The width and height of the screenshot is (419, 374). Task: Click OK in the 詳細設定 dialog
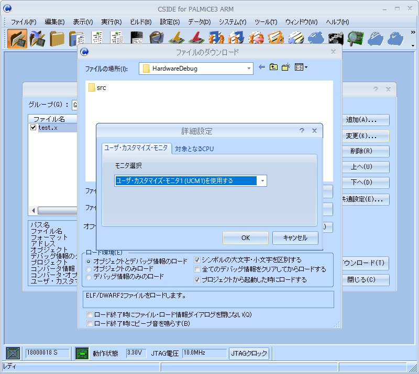coord(245,238)
